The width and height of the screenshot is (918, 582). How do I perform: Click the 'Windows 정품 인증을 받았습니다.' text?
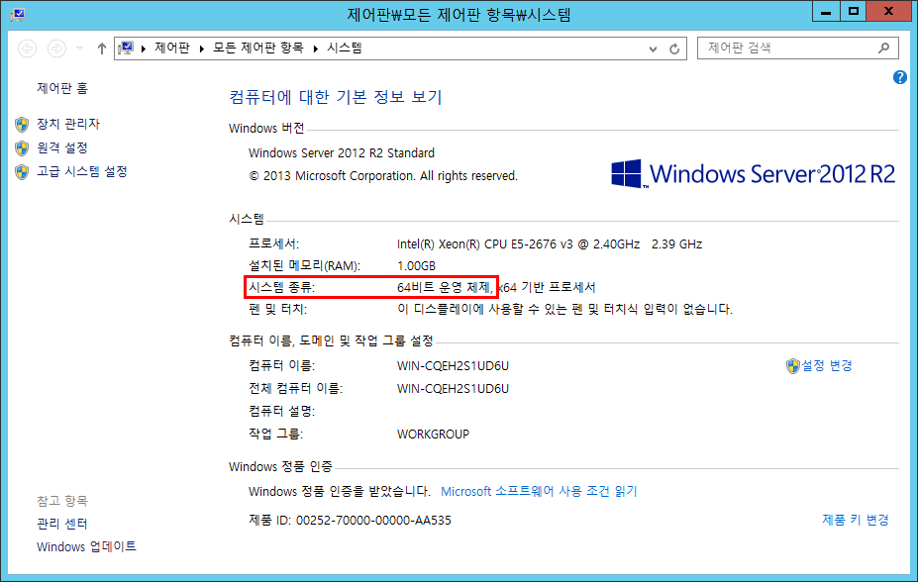339,491
